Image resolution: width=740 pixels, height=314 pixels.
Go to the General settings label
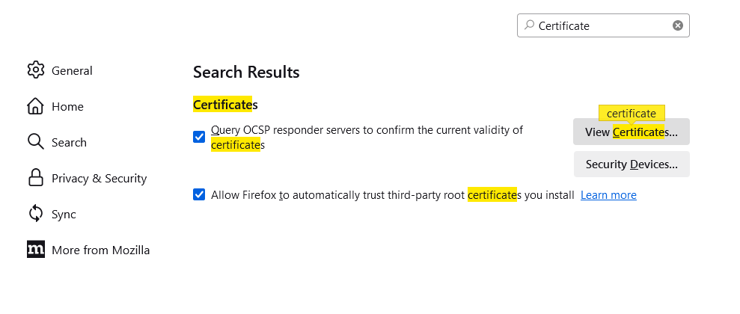[x=72, y=70]
